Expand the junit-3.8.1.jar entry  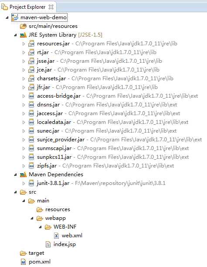pos(24,183)
